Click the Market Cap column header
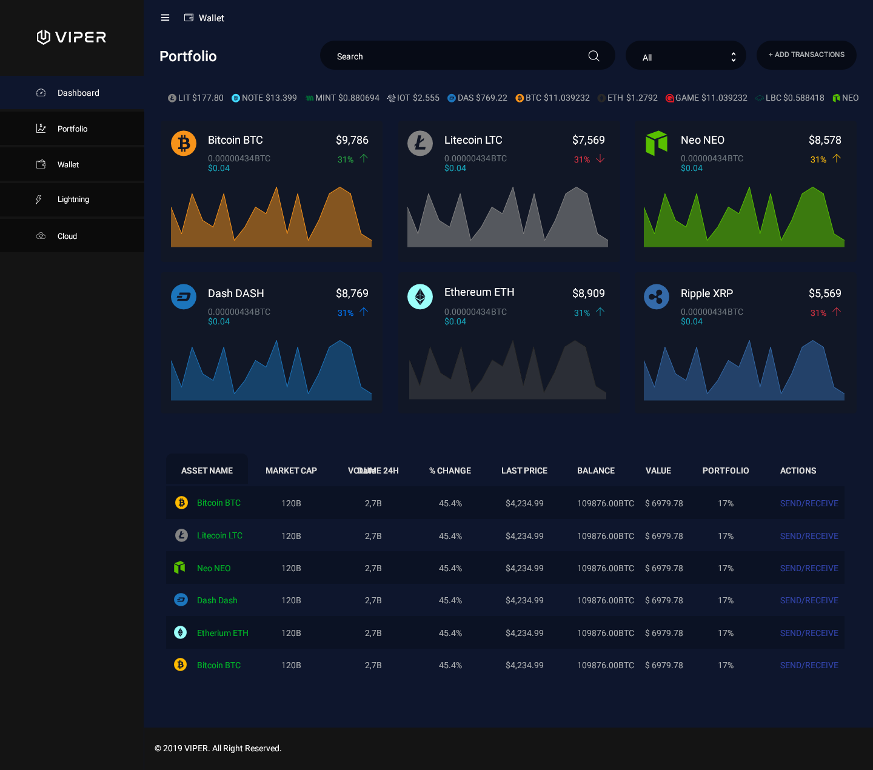Screen dimensions: 873x770 (x=291, y=470)
